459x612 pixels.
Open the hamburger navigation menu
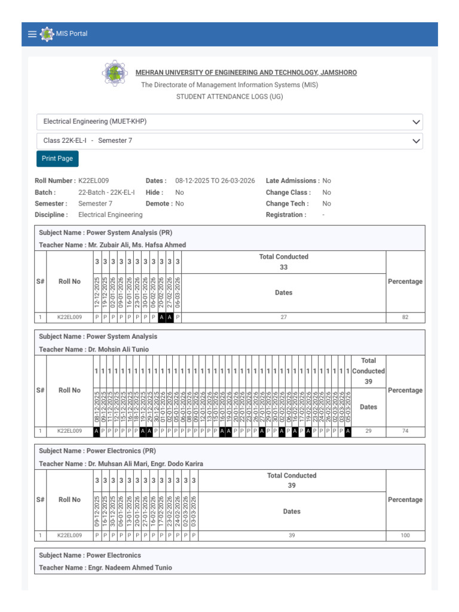click(32, 34)
